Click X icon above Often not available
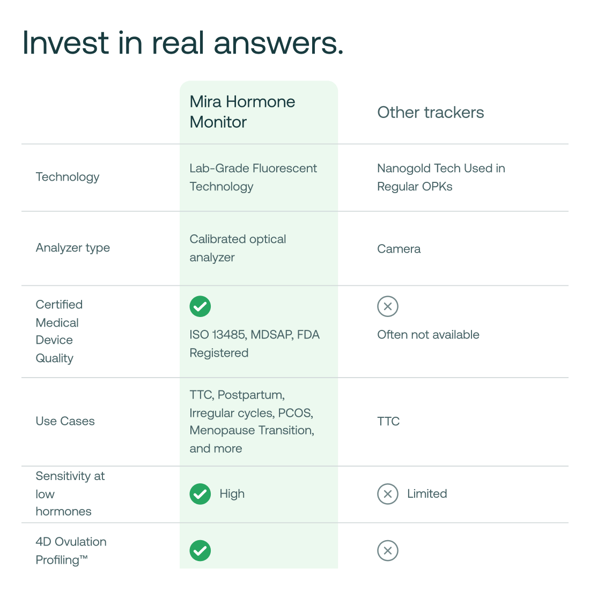The image size is (590, 590). point(388,306)
